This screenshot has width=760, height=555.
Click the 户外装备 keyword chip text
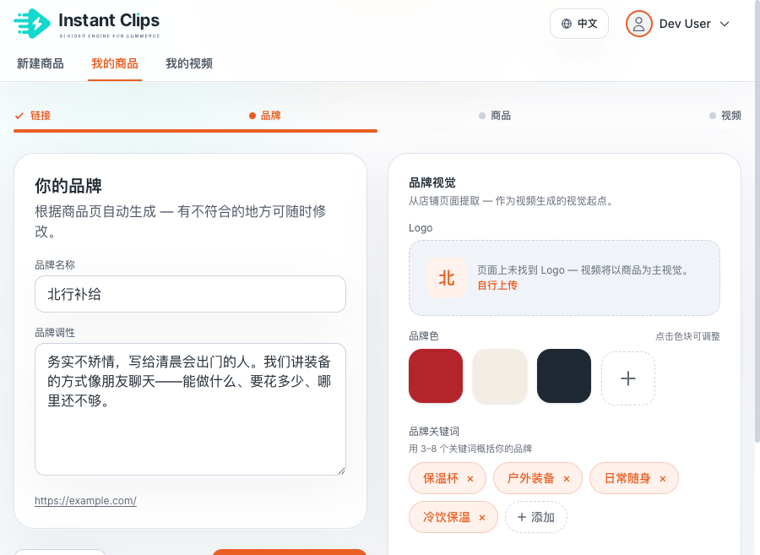[531, 478]
